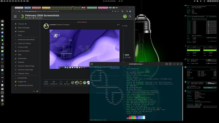The height and width of the screenshot is (123, 219).
Task: Select the English category
Action: point(21,82)
